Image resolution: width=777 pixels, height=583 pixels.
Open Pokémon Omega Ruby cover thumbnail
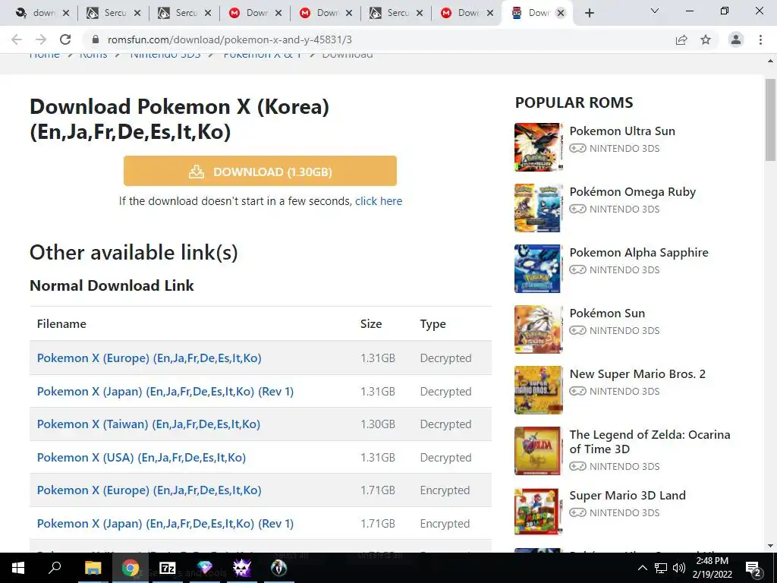[538, 208]
